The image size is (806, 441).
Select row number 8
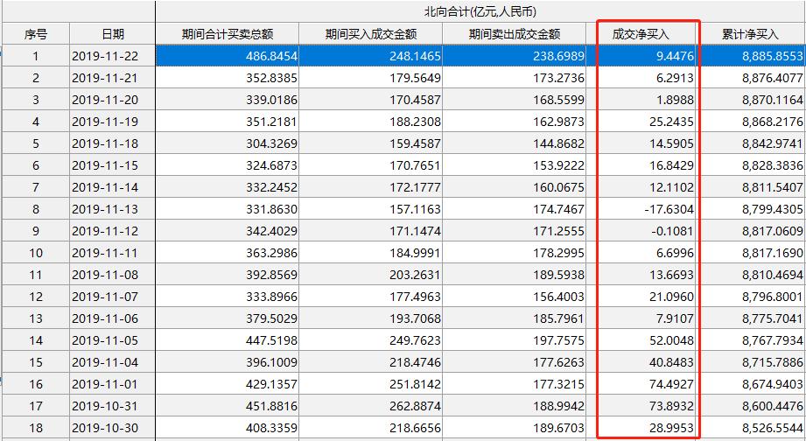36,208
